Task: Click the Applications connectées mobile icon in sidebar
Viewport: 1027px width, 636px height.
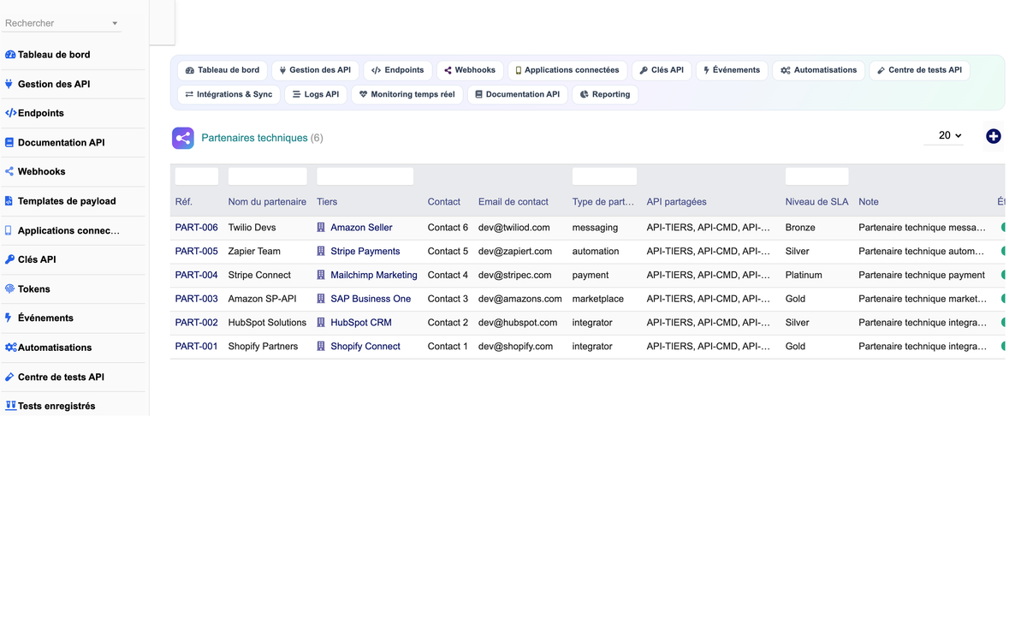Action: 9,230
